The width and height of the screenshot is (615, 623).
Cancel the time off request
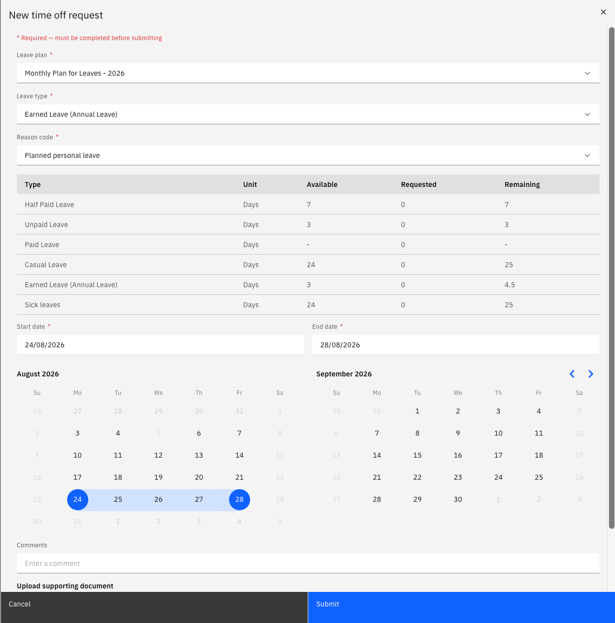click(154, 607)
